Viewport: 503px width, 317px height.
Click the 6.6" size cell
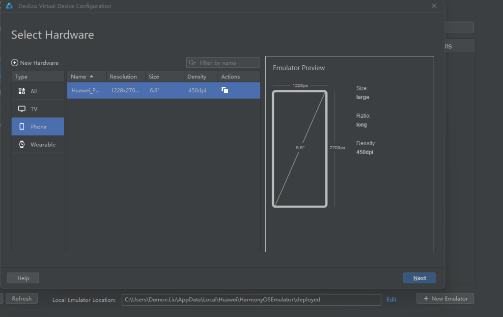[x=154, y=90]
